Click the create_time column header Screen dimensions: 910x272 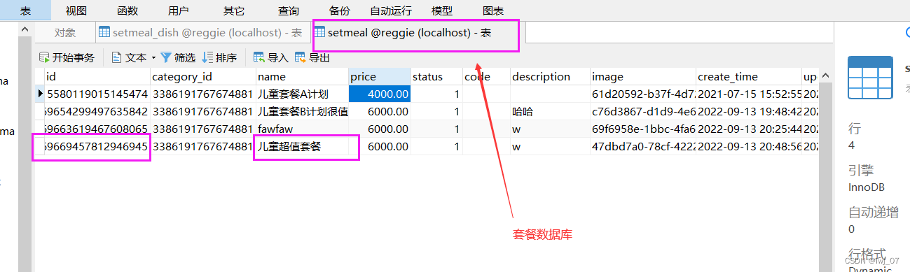pos(748,77)
